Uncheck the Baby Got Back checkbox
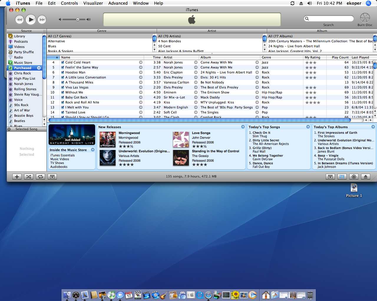This screenshot has width=377, height=301. tap(63, 97)
